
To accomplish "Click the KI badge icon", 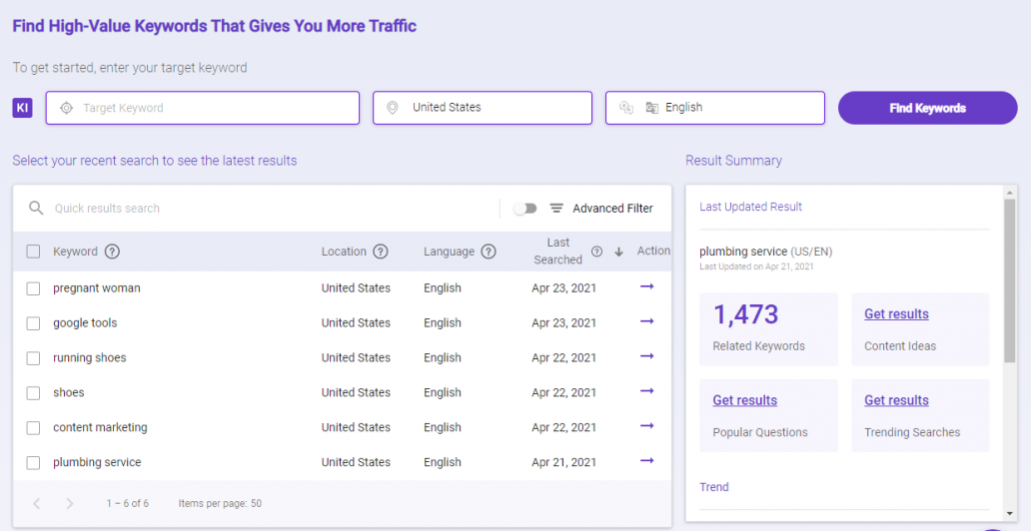I will 22,108.
